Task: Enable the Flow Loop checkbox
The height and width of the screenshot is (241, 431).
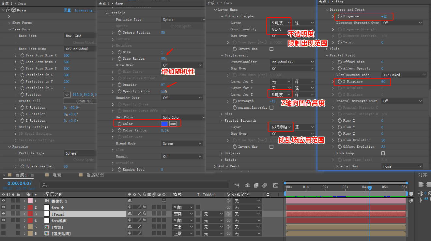Action: pos(383,153)
